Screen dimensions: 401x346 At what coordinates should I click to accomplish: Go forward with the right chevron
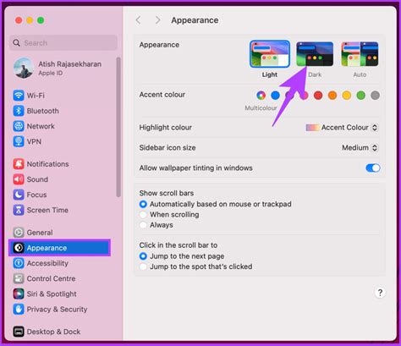click(158, 20)
